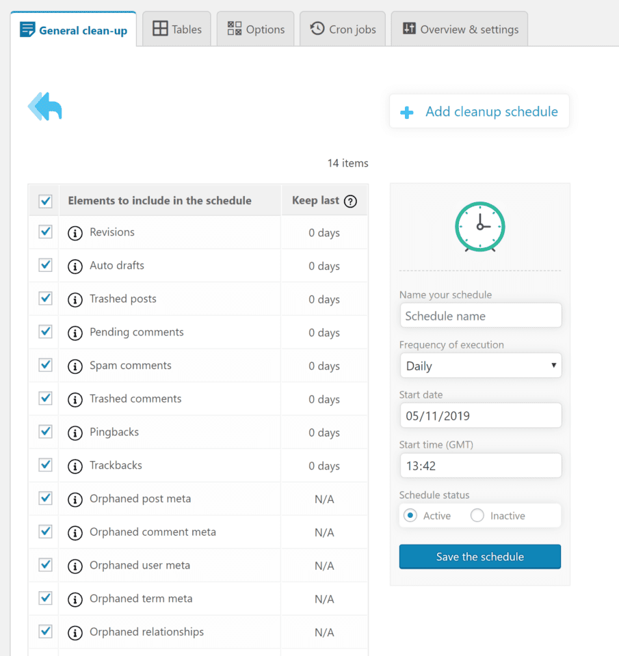
Task: Click info icon for Orphaned relationships
Action: [x=75, y=633]
